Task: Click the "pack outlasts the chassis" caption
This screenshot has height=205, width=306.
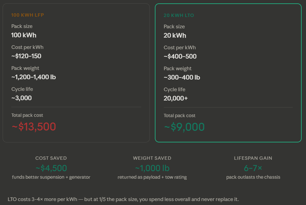Action: [x=253, y=177]
